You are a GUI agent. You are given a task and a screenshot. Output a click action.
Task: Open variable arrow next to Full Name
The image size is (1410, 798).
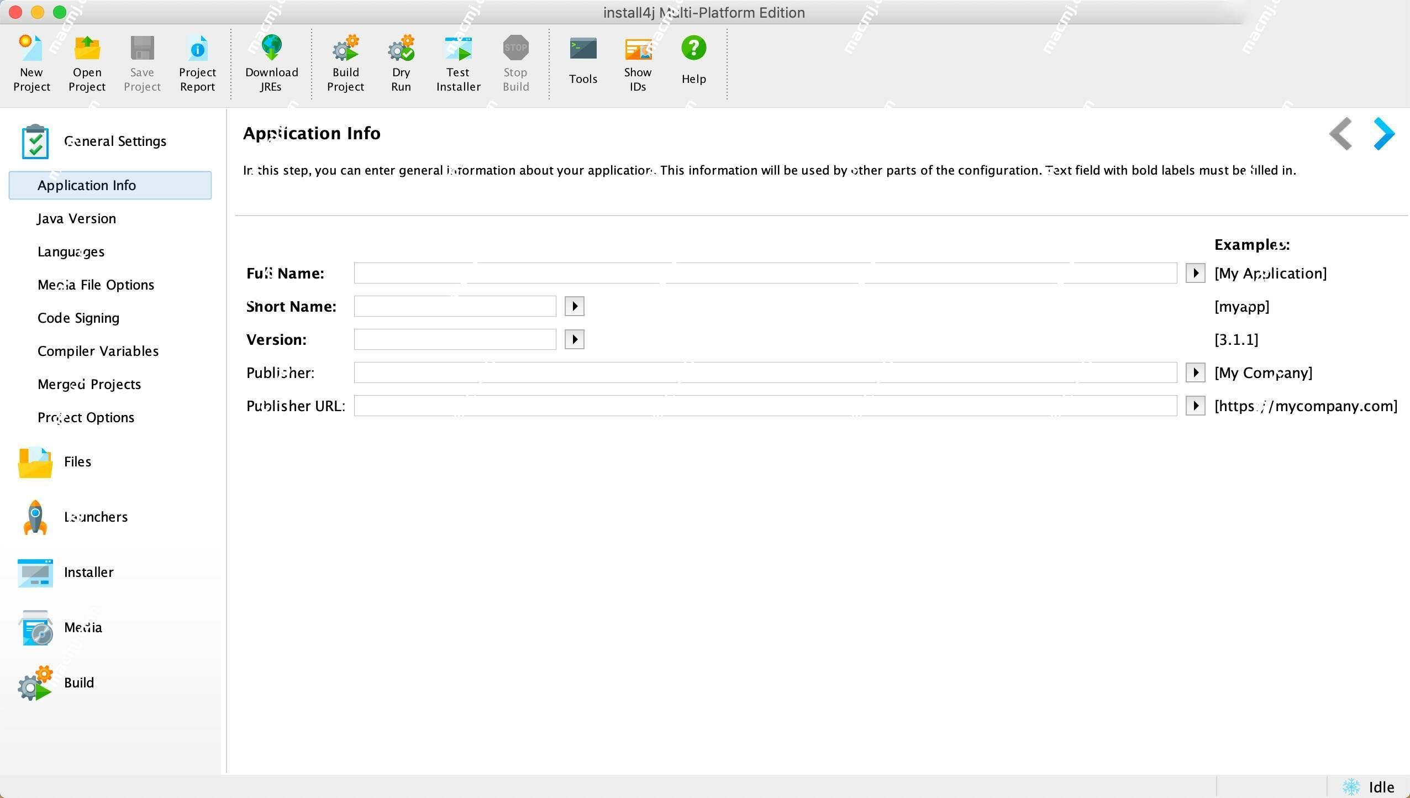click(x=1195, y=273)
